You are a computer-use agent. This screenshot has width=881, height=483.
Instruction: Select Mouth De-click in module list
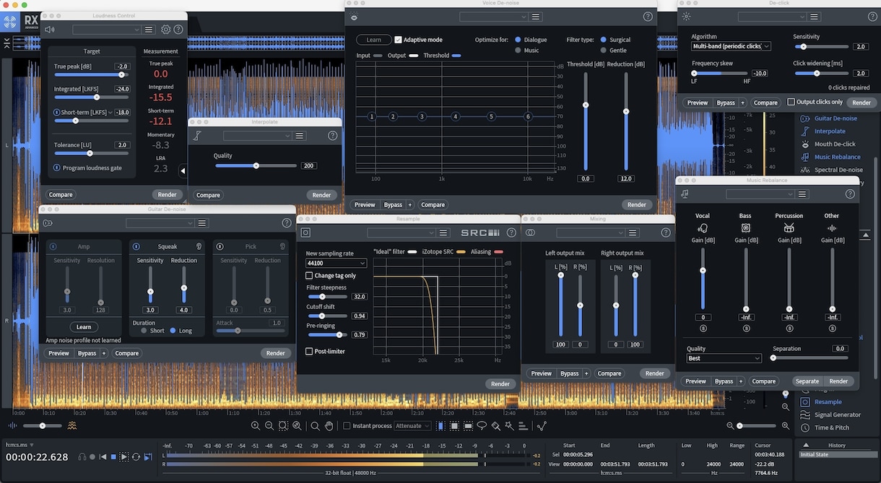[835, 144]
